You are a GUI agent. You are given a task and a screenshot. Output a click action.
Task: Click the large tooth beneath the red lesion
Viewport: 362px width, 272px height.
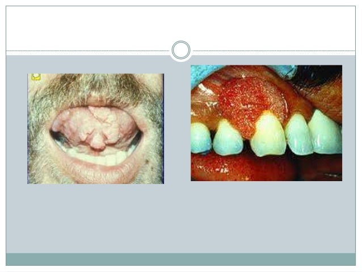coord(268,134)
